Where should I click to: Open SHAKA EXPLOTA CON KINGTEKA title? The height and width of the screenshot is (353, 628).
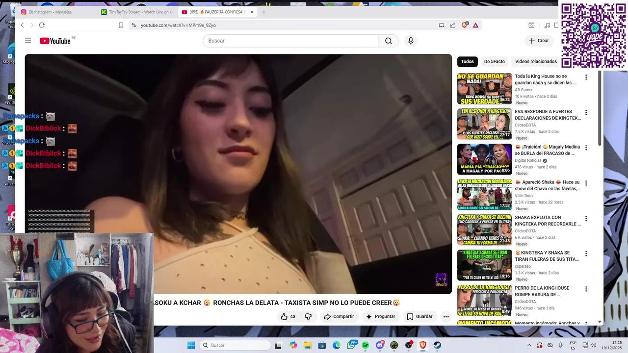pos(548,221)
